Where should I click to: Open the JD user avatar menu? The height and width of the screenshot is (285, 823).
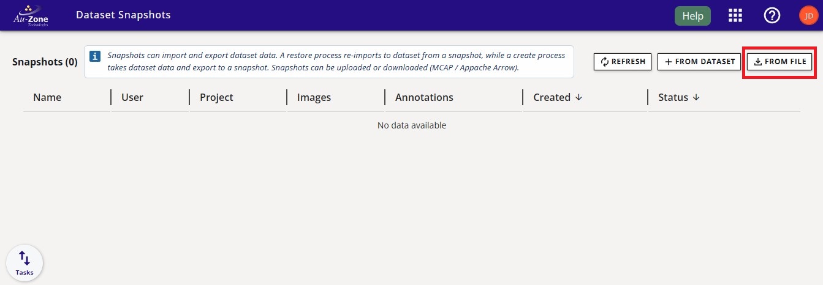pos(808,16)
